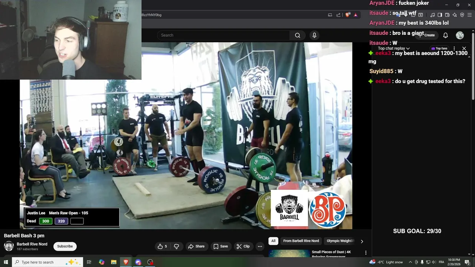Click the Brave Rewards triangle icon
Image resolution: width=475 pixels, height=267 pixels.
[x=356, y=15]
